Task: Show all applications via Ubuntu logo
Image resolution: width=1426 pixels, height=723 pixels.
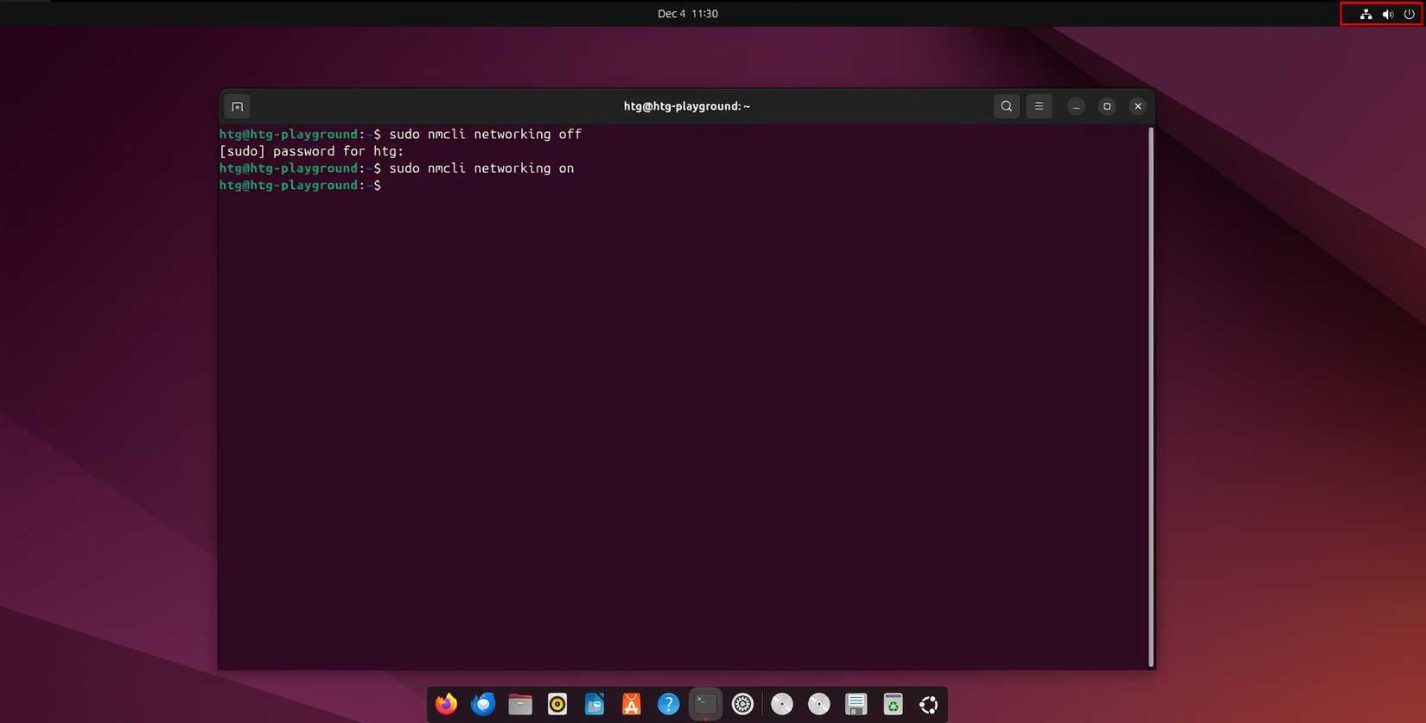Action: tap(929, 704)
